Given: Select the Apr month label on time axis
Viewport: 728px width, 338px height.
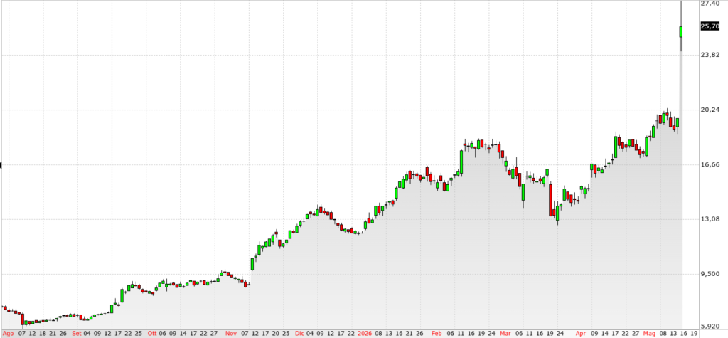Looking at the screenshot, I should tap(581, 333).
